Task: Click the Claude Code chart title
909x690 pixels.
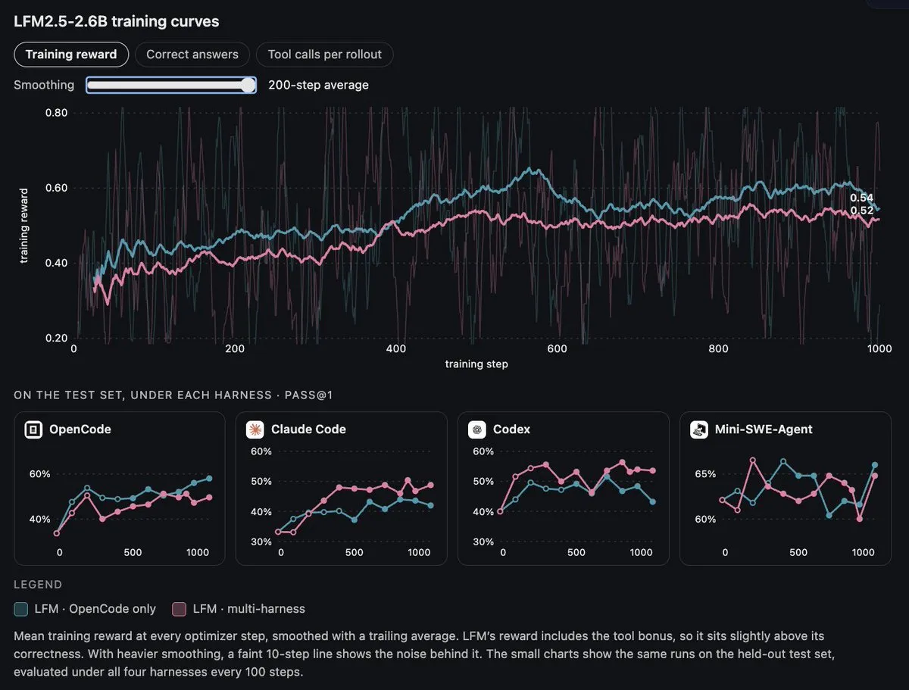Action: 309,429
